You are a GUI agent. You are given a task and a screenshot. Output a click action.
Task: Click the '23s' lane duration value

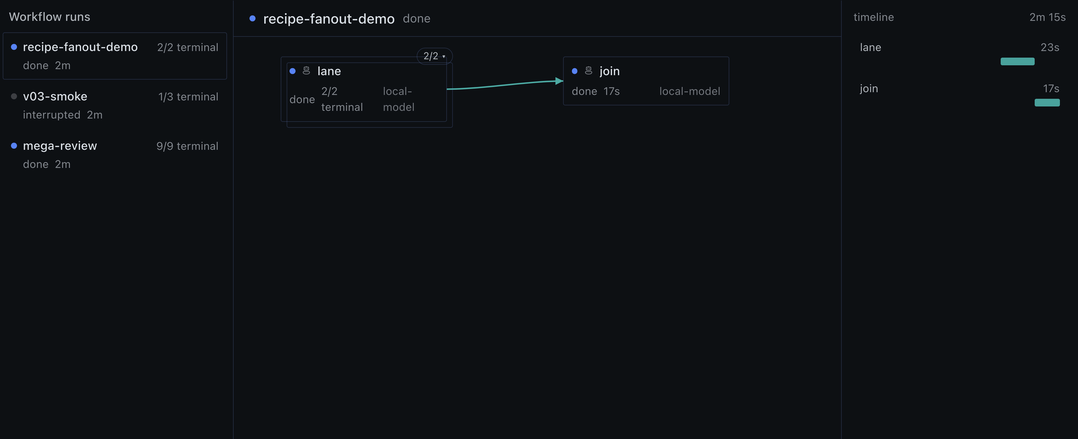pos(1050,47)
